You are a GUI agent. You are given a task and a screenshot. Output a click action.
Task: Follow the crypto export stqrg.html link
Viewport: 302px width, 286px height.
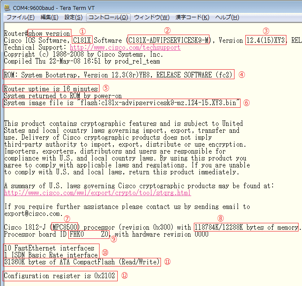[x=97, y=193]
